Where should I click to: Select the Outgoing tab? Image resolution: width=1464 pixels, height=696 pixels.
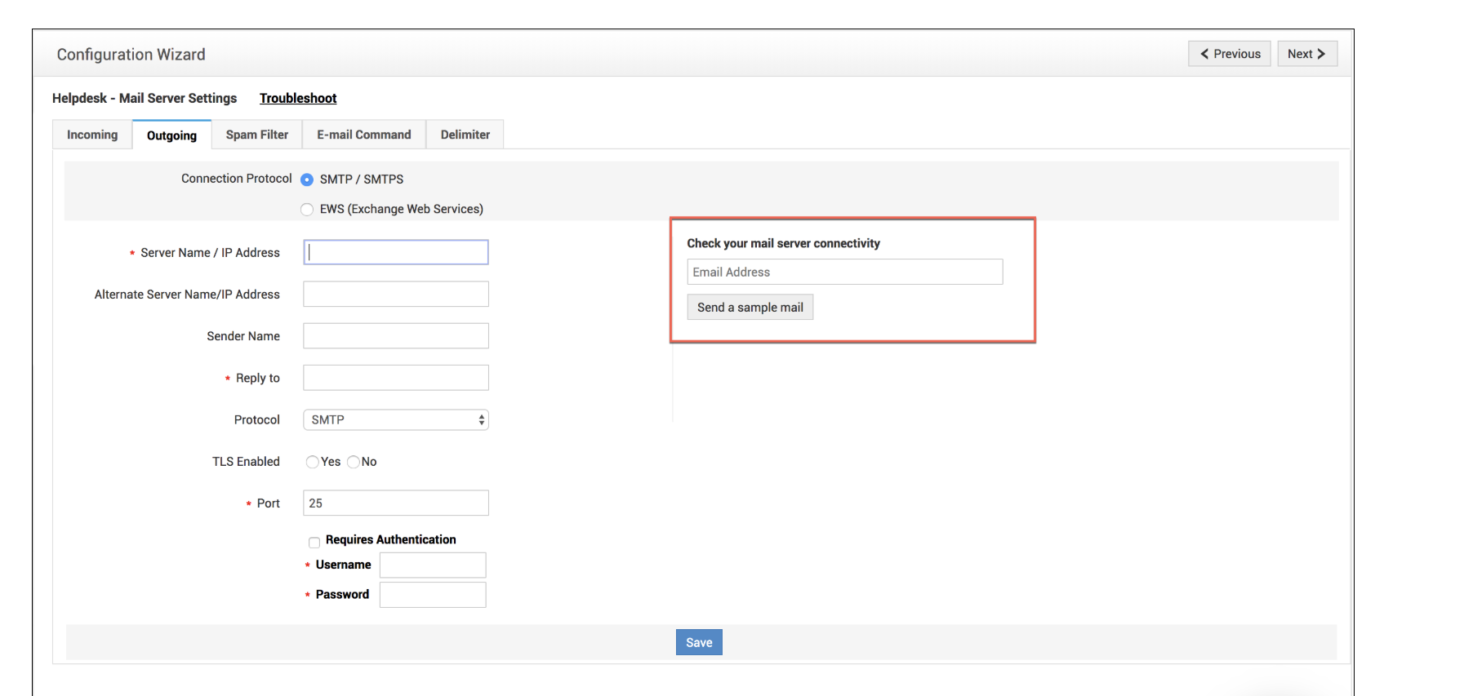coord(171,135)
